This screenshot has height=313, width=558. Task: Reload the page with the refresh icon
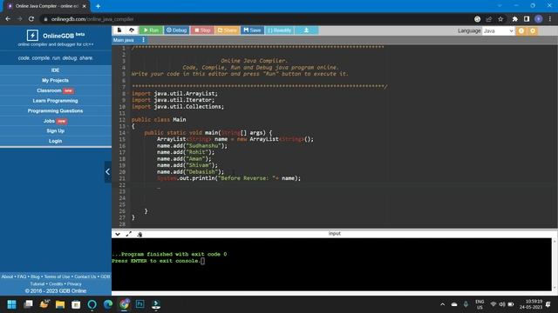pyautogui.click(x=31, y=19)
